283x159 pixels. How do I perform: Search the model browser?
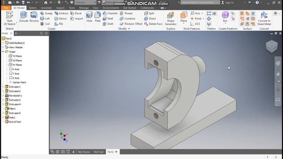41,34
